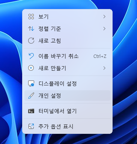This screenshot has width=137, height=144.
Task: Click the up-down arrows icon for 정렬 기준
Action: [x=31, y=29]
